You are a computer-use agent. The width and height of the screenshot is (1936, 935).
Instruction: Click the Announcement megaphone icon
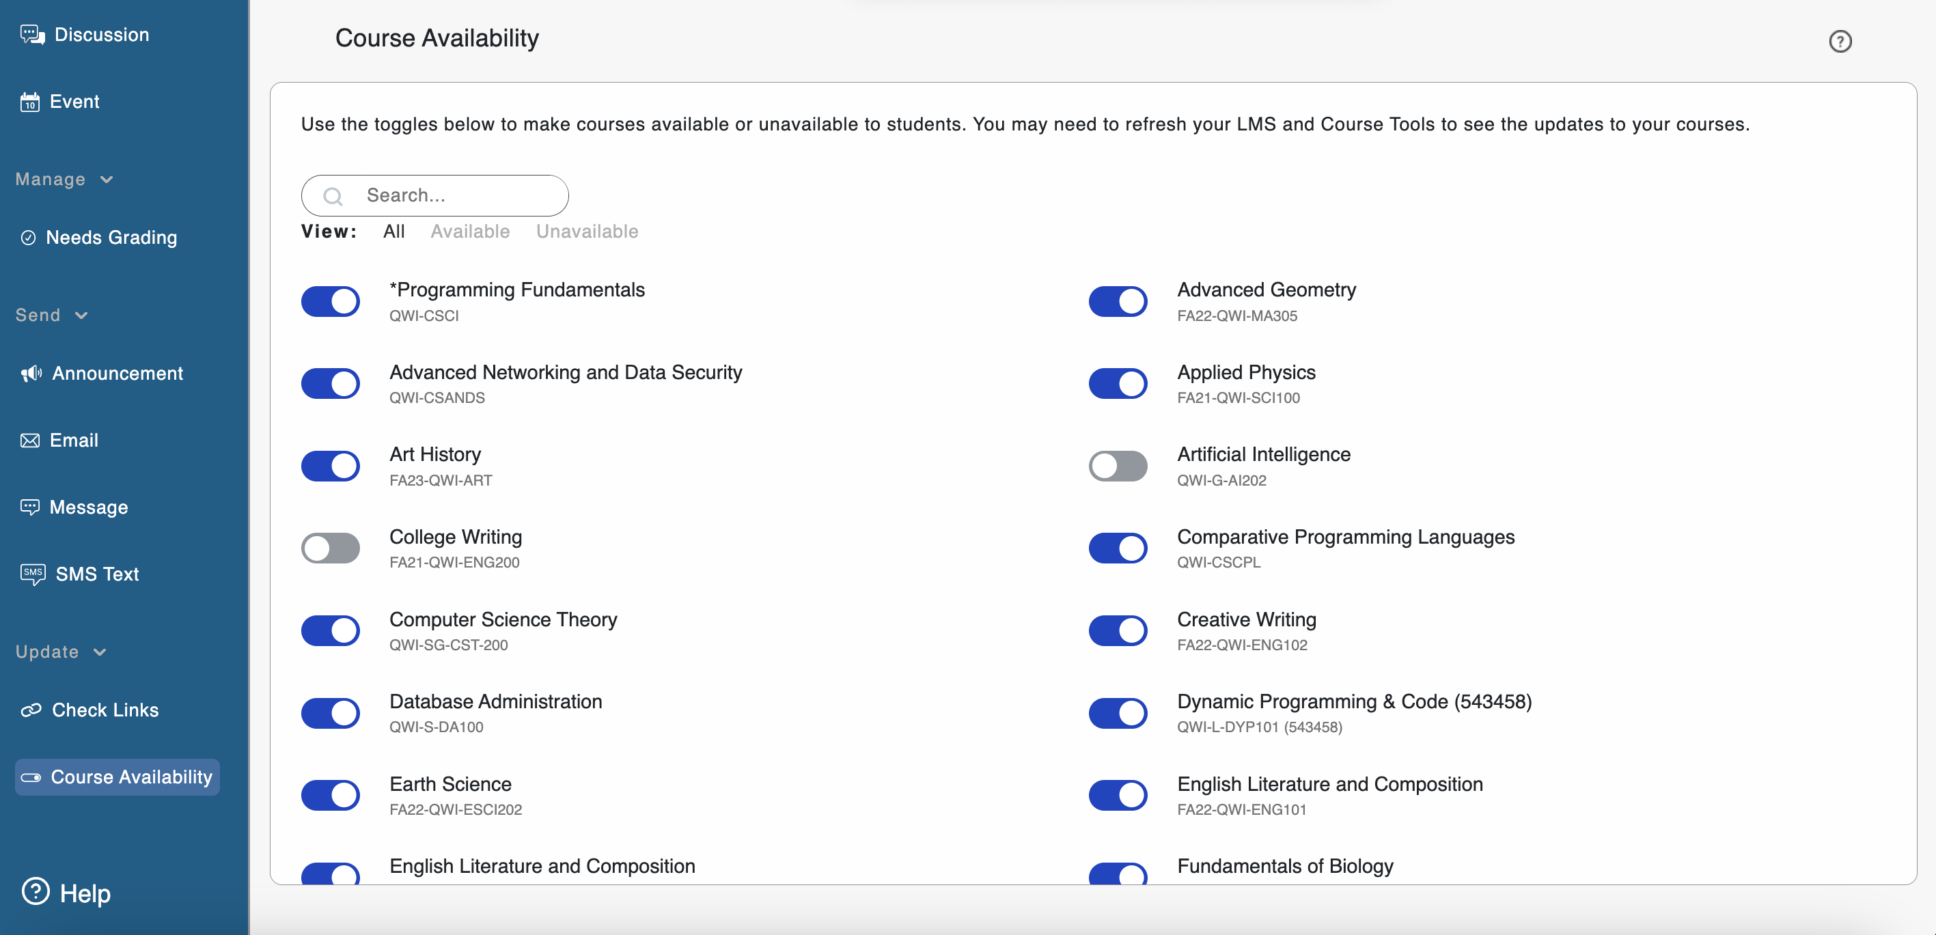31,374
